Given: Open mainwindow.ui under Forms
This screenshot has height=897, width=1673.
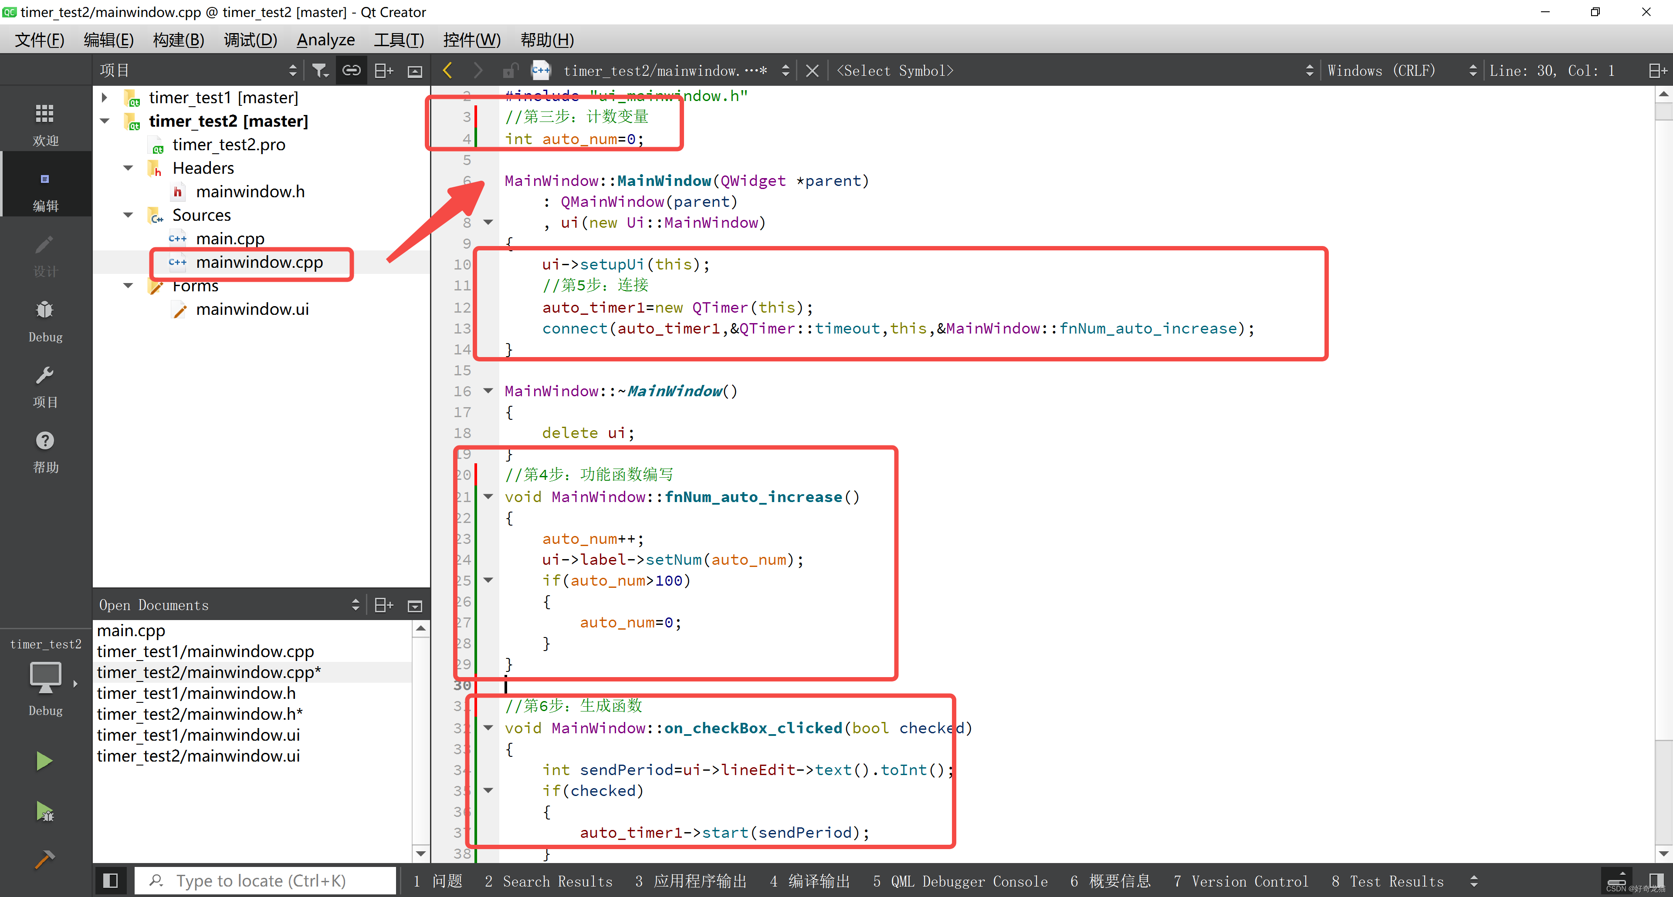Looking at the screenshot, I should tap(252, 309).
